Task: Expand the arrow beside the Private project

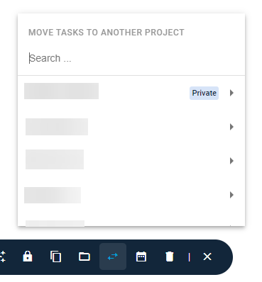Action: pyautogui.click(x=231, y=93)
